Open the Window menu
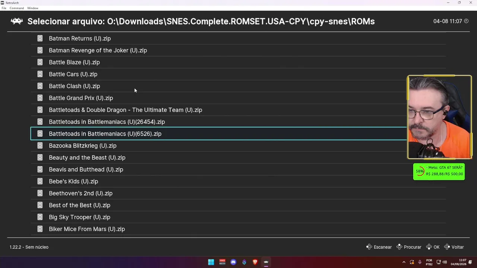This screenshot has height=268, width=477. (x=33, y=8)
